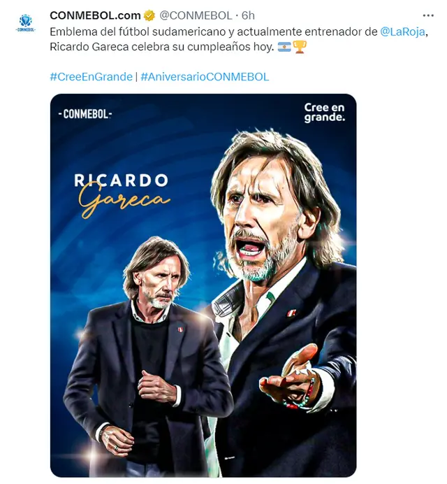Click the "Ricardo Gareca celebra su cumpleaños" line
The width and height of the screenshot is (447, 484).
pos(162,48)
